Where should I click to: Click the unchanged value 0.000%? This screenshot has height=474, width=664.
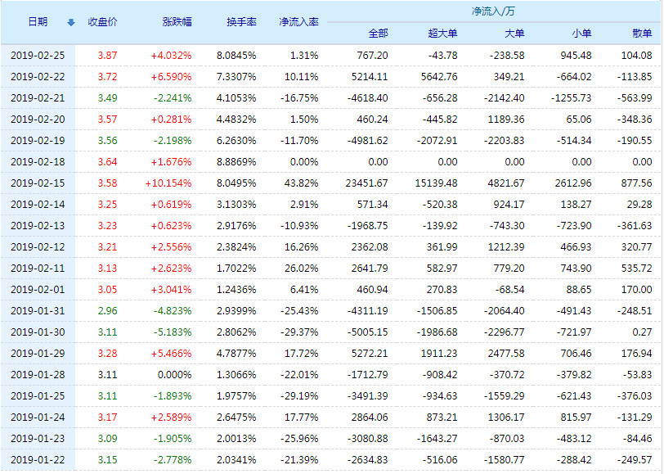pyautogui.click(x=174, y=375)
